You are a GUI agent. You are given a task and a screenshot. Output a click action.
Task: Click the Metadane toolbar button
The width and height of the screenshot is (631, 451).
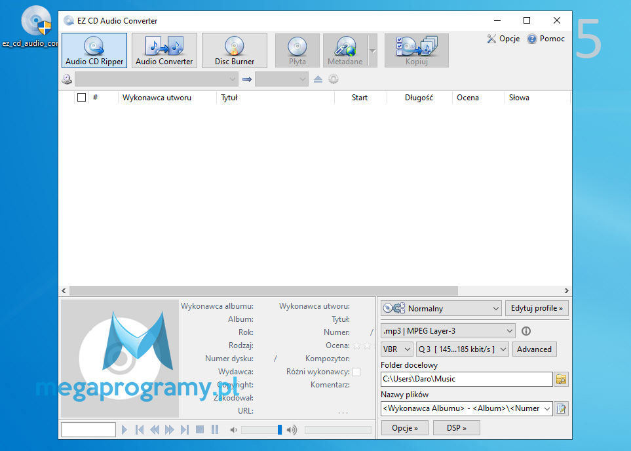(x=345, y=50)
